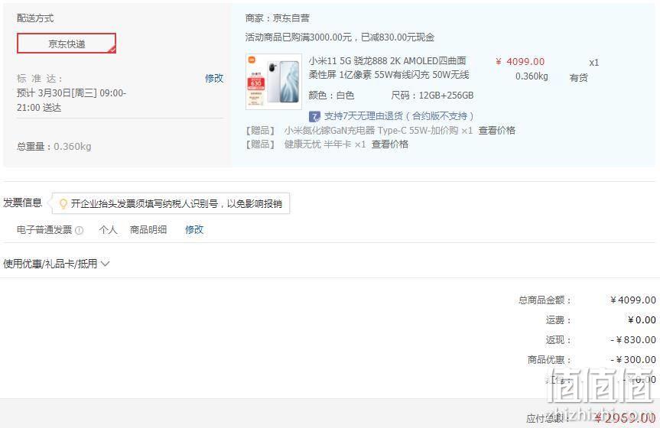Open product title 小米11 5G 骁龙888
The width and height of the screenshot is (660, 428).
pos(389,68)
